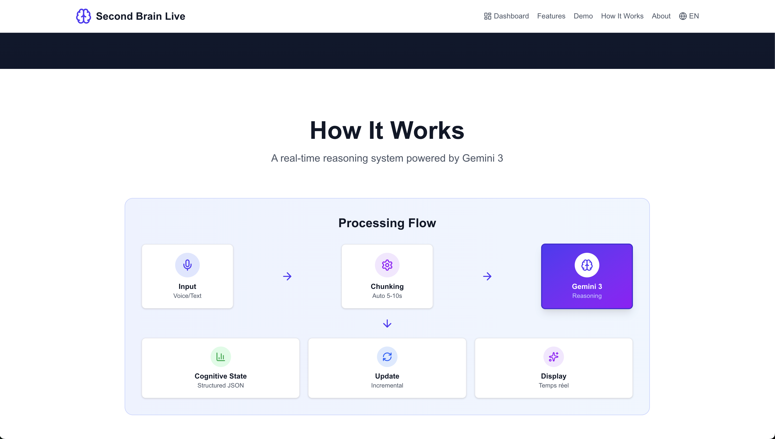Go to the Demo nav item
This screenshot has height=439, width=775.
583,16
